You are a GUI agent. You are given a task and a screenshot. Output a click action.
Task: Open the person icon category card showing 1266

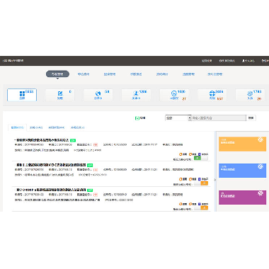pos(136,95)
